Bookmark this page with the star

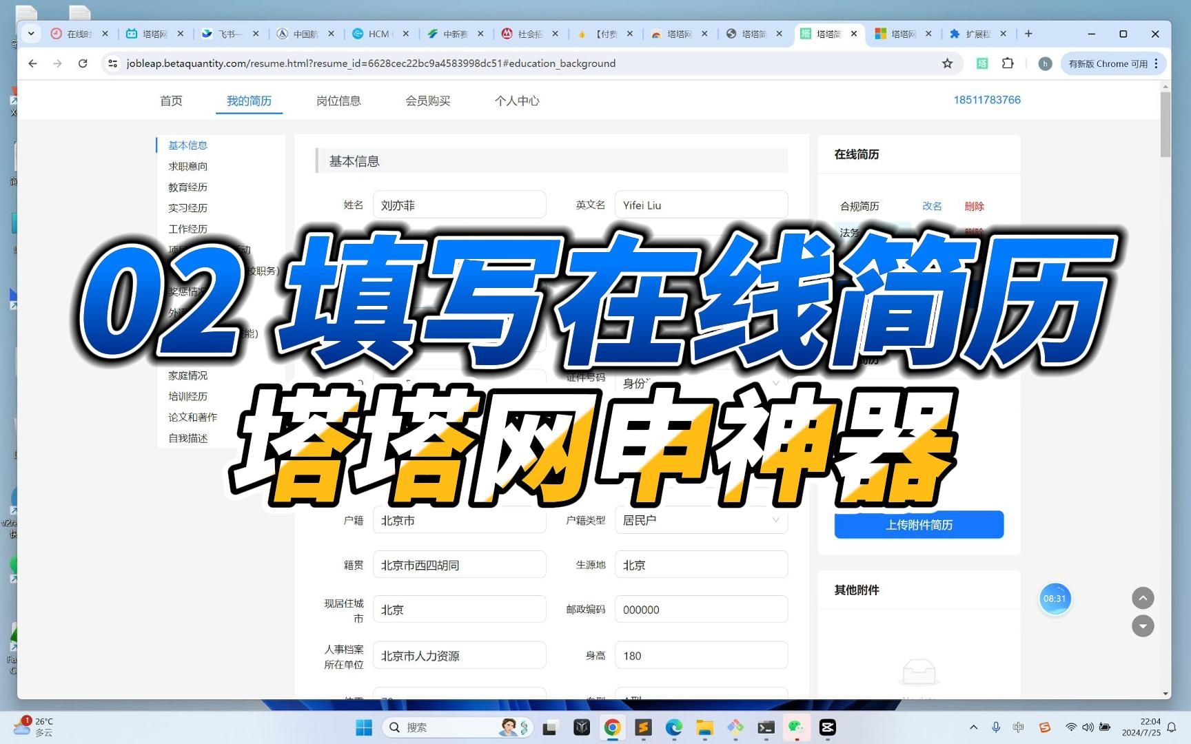947,63
